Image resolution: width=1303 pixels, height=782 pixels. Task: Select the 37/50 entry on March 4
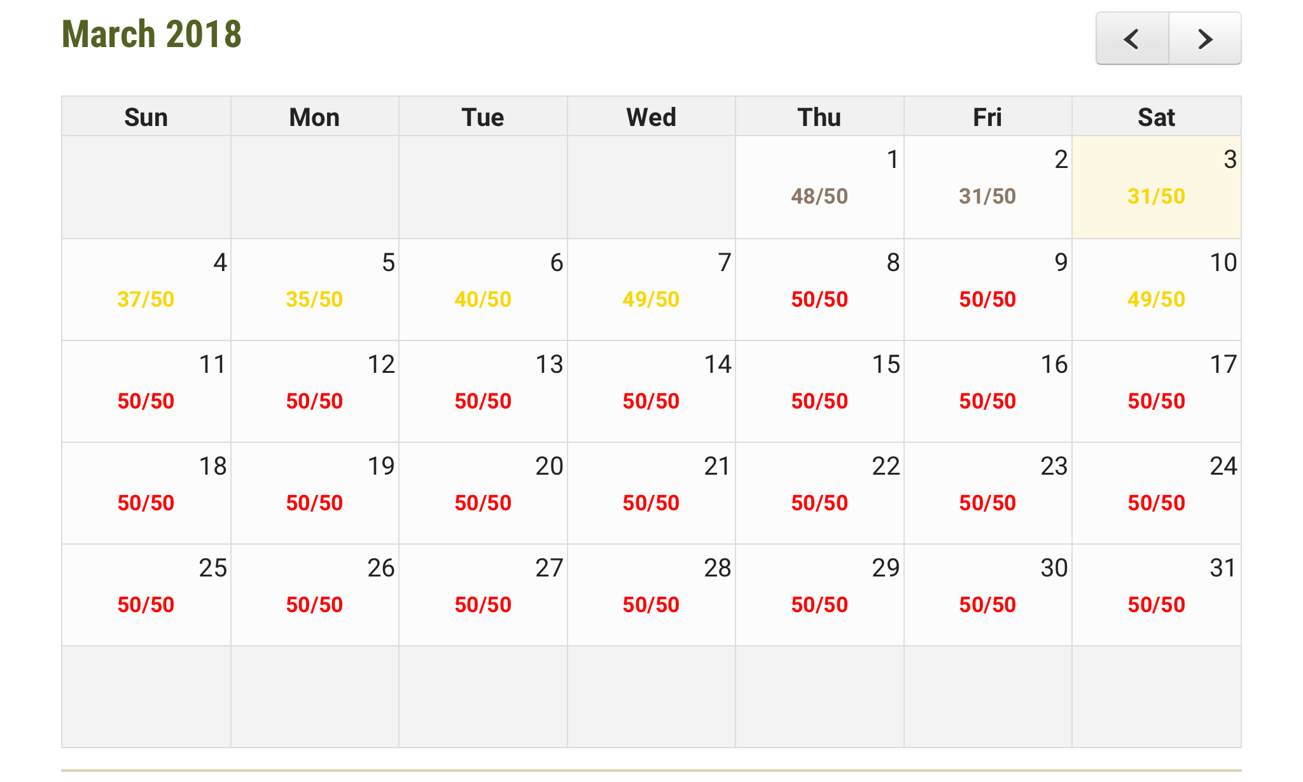click(146, 300)
